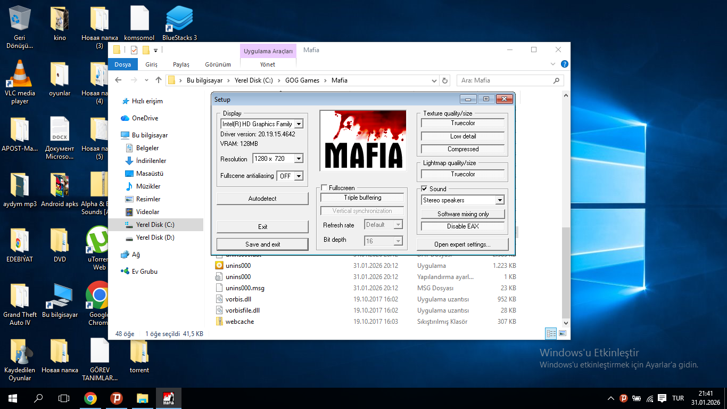
Task: Toggle Truecolor under Lightmap quality/size
Action: 462,174
